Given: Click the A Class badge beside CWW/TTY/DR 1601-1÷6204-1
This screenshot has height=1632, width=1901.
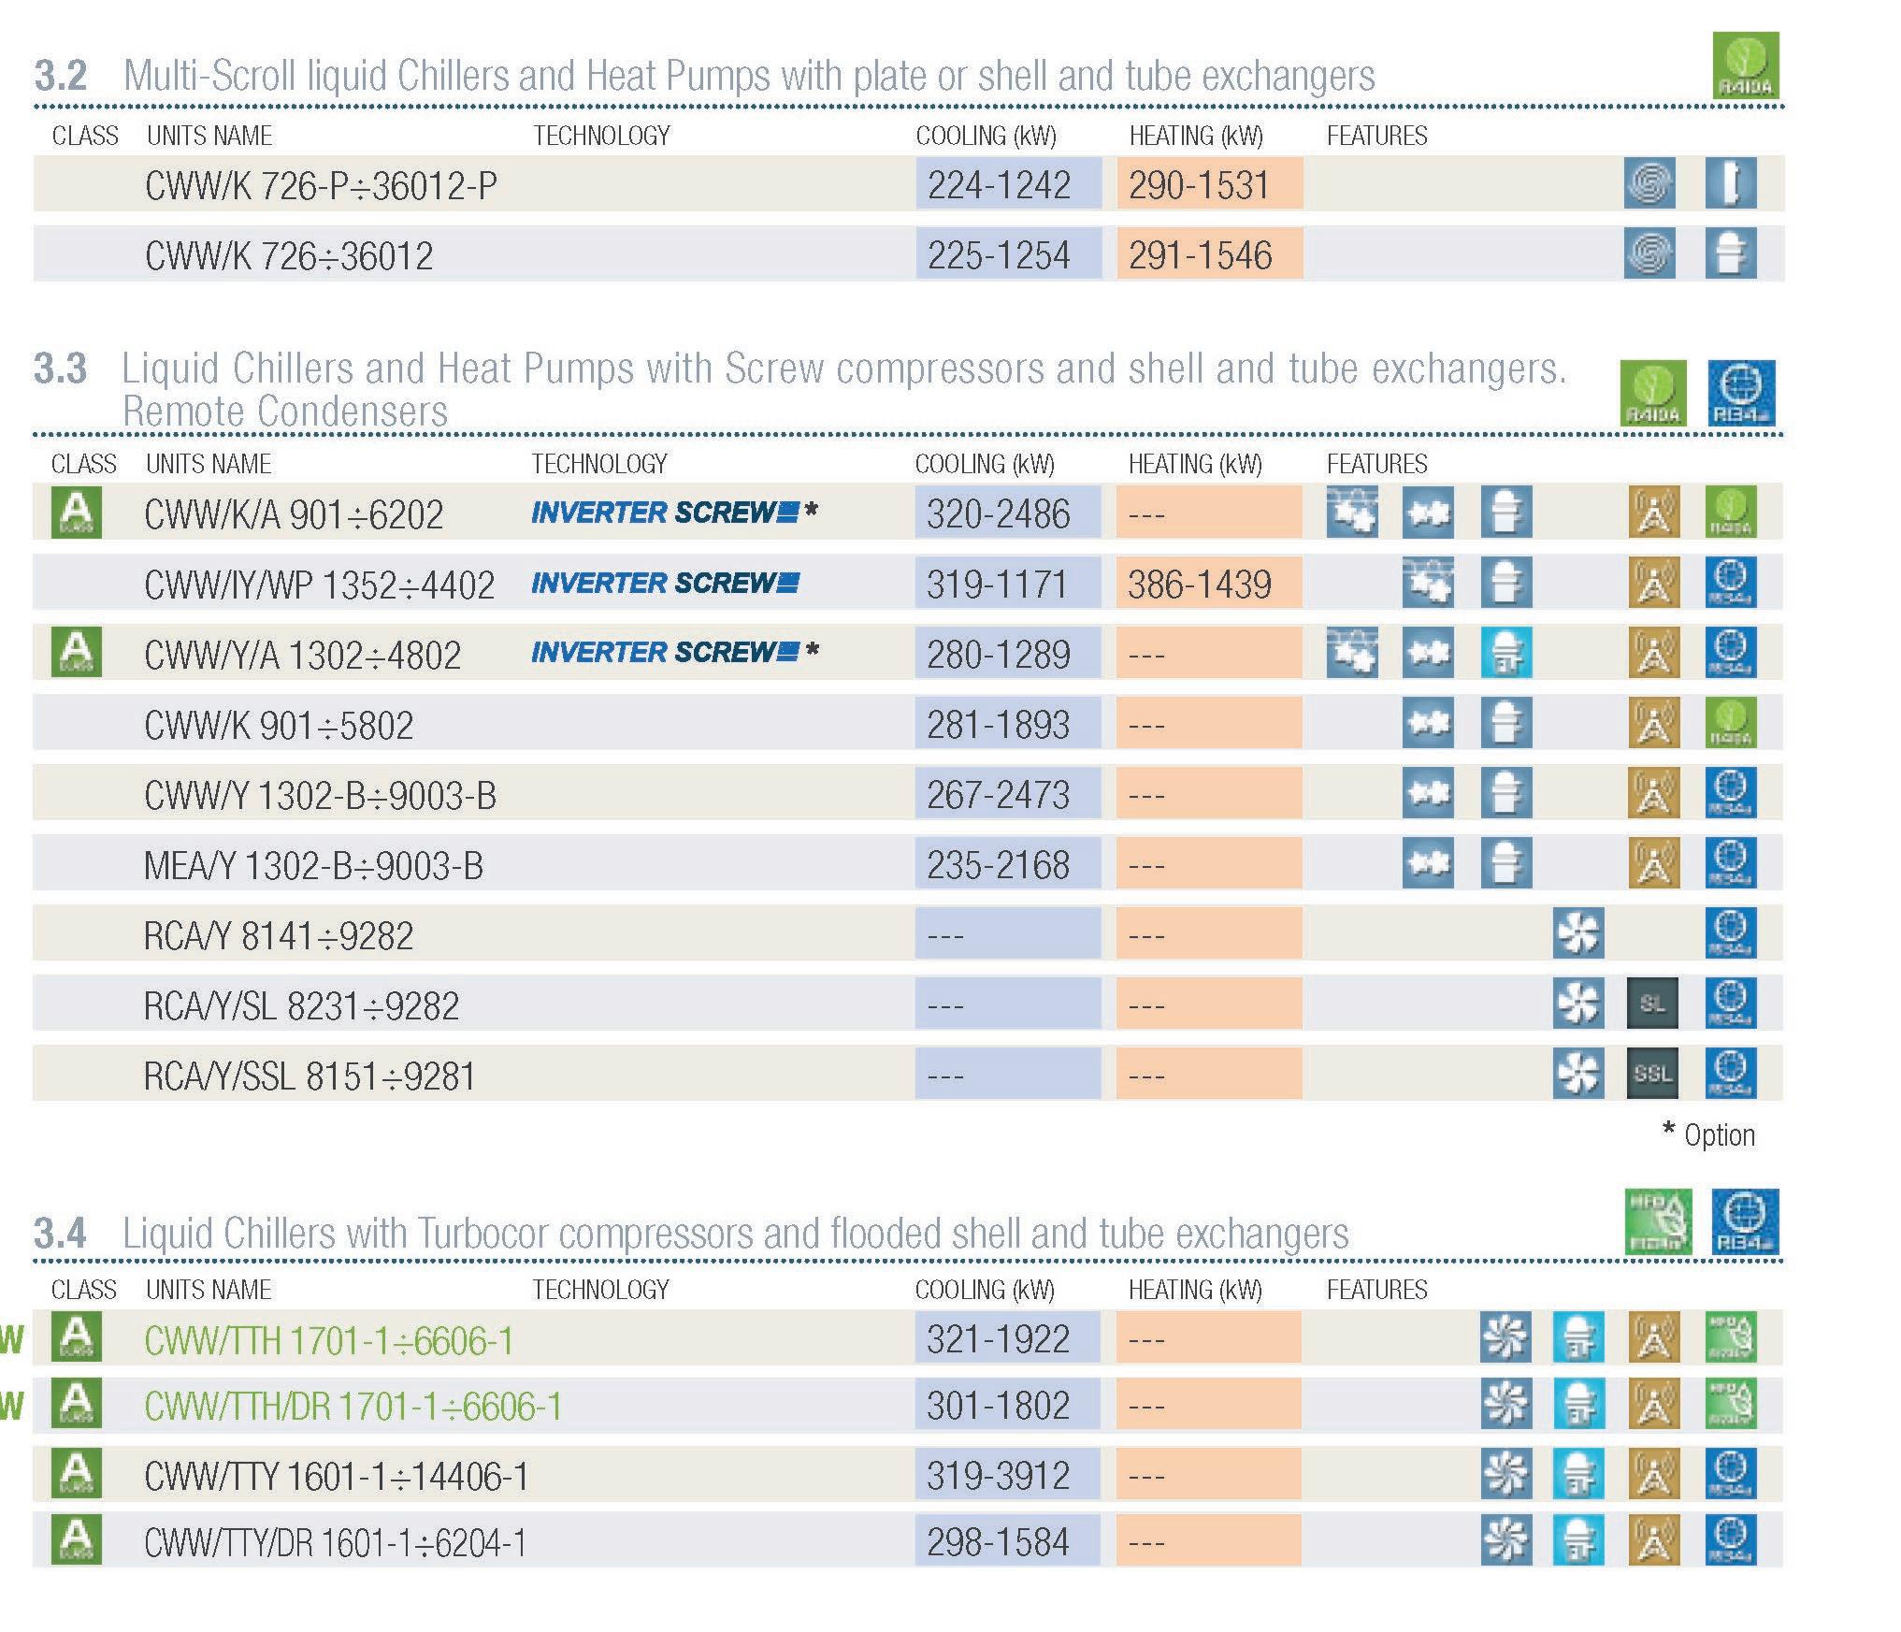Looking at the screenshot, I should 77,1540.
